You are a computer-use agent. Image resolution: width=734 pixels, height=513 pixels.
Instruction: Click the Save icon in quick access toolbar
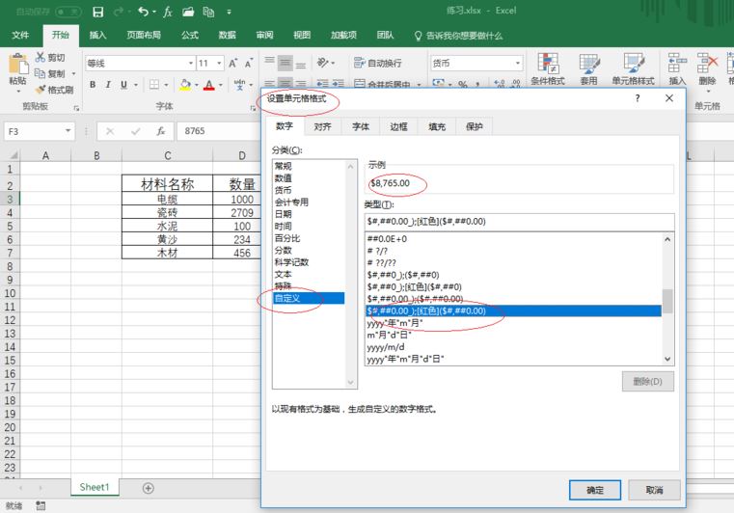click(97, 12)
